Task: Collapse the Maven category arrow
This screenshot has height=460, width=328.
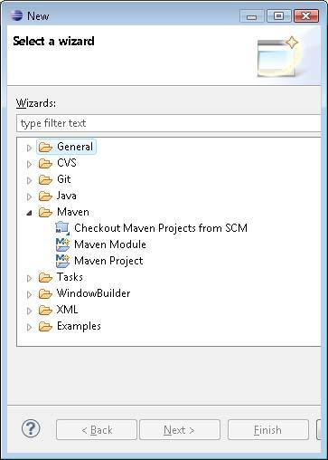Action: 29,213
